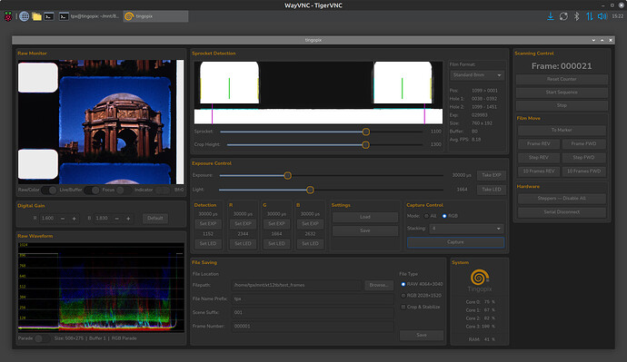Click Steppers — Disable All button
627x362 pixels.
(x=562, y=199)
